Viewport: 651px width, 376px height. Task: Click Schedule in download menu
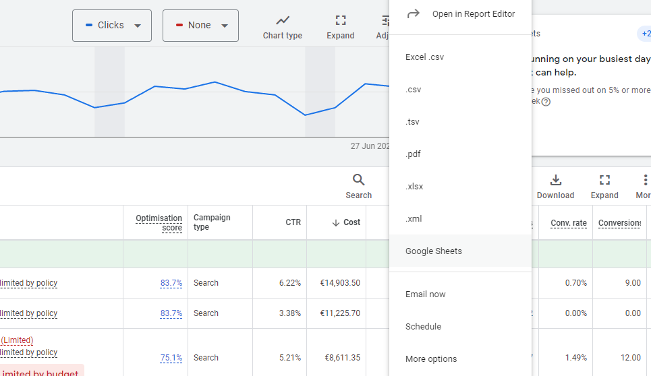(x=423, y=327)
